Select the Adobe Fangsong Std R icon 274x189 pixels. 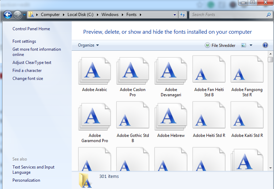(247, 69)
